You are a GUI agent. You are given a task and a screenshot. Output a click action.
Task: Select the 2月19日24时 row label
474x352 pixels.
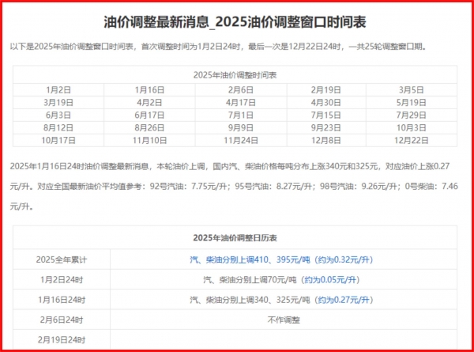[x=62, y=340]
